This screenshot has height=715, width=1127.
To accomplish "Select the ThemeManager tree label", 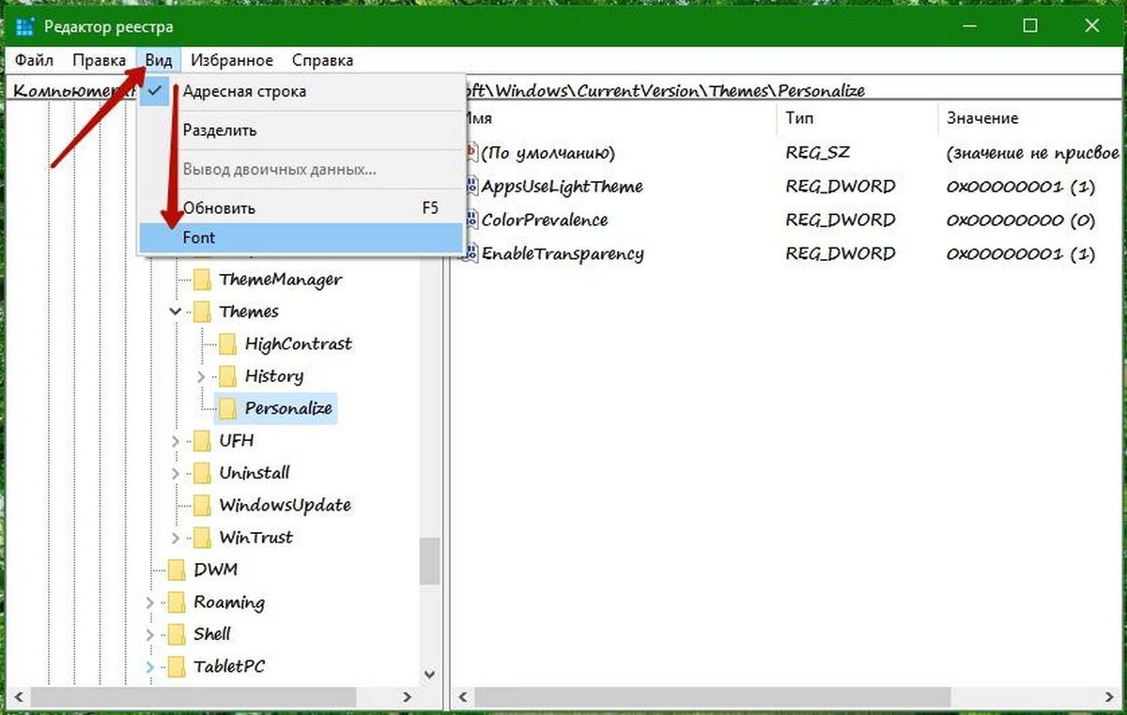I will click(280, 280).
